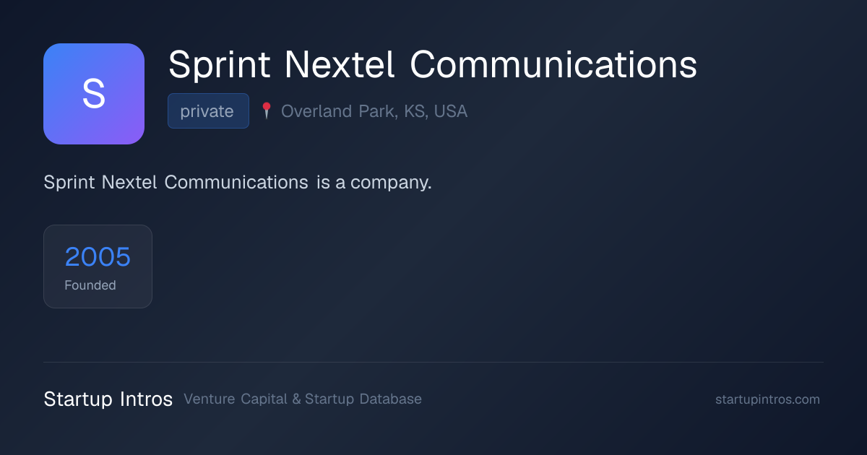Click the private status badge
The height and width of the screenshot is (455, 867).
[x=208, y=111]
